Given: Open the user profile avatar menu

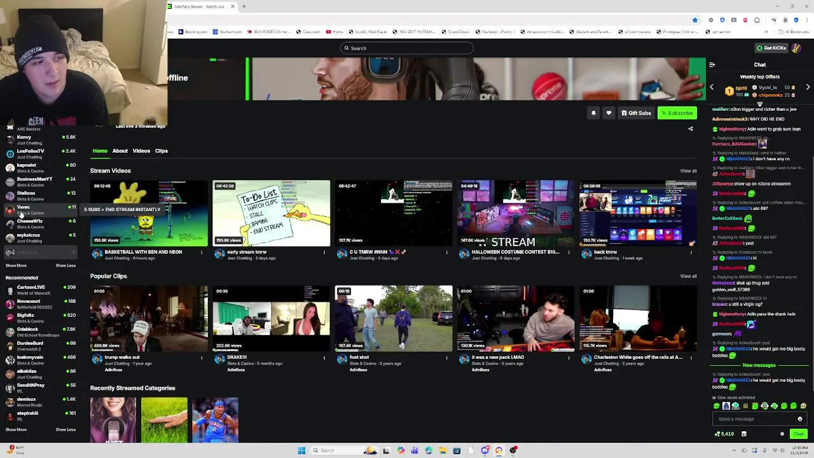Looking at the screenshot, I should 796,48.
